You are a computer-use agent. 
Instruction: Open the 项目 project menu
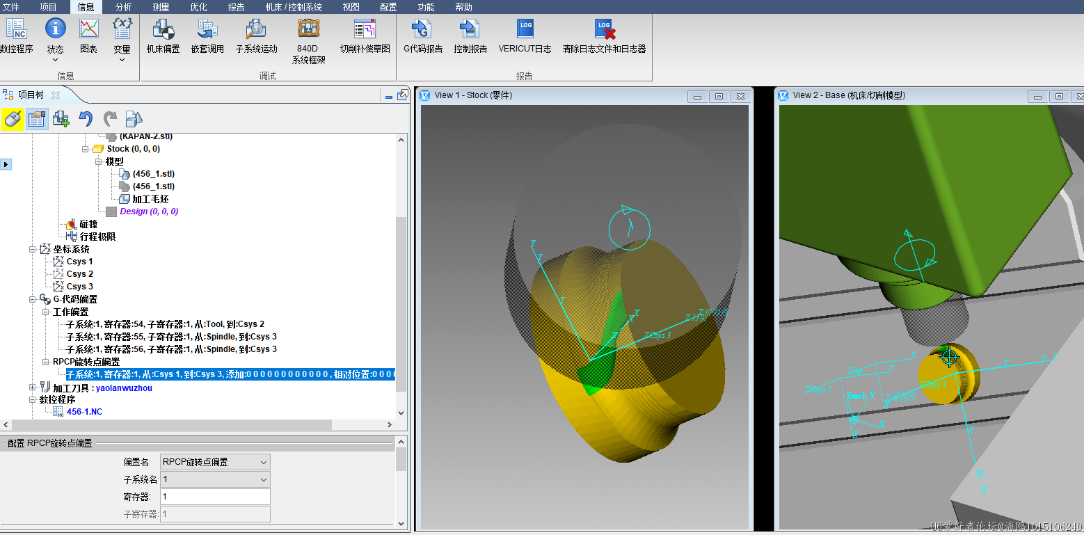point(48,7)
